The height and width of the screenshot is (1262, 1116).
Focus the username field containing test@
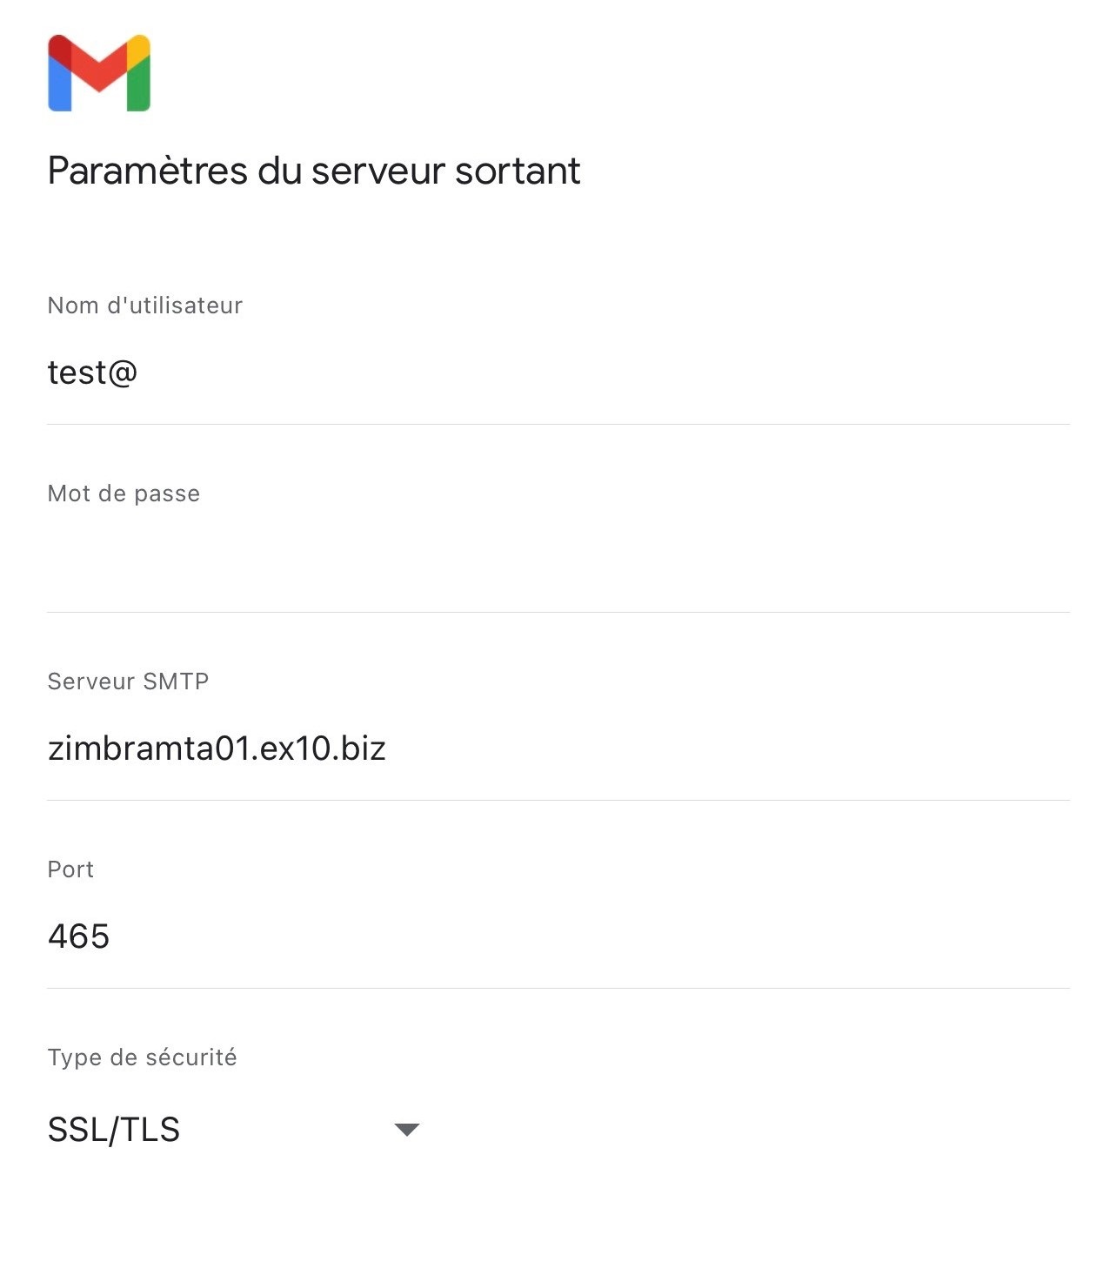(558, 373)
